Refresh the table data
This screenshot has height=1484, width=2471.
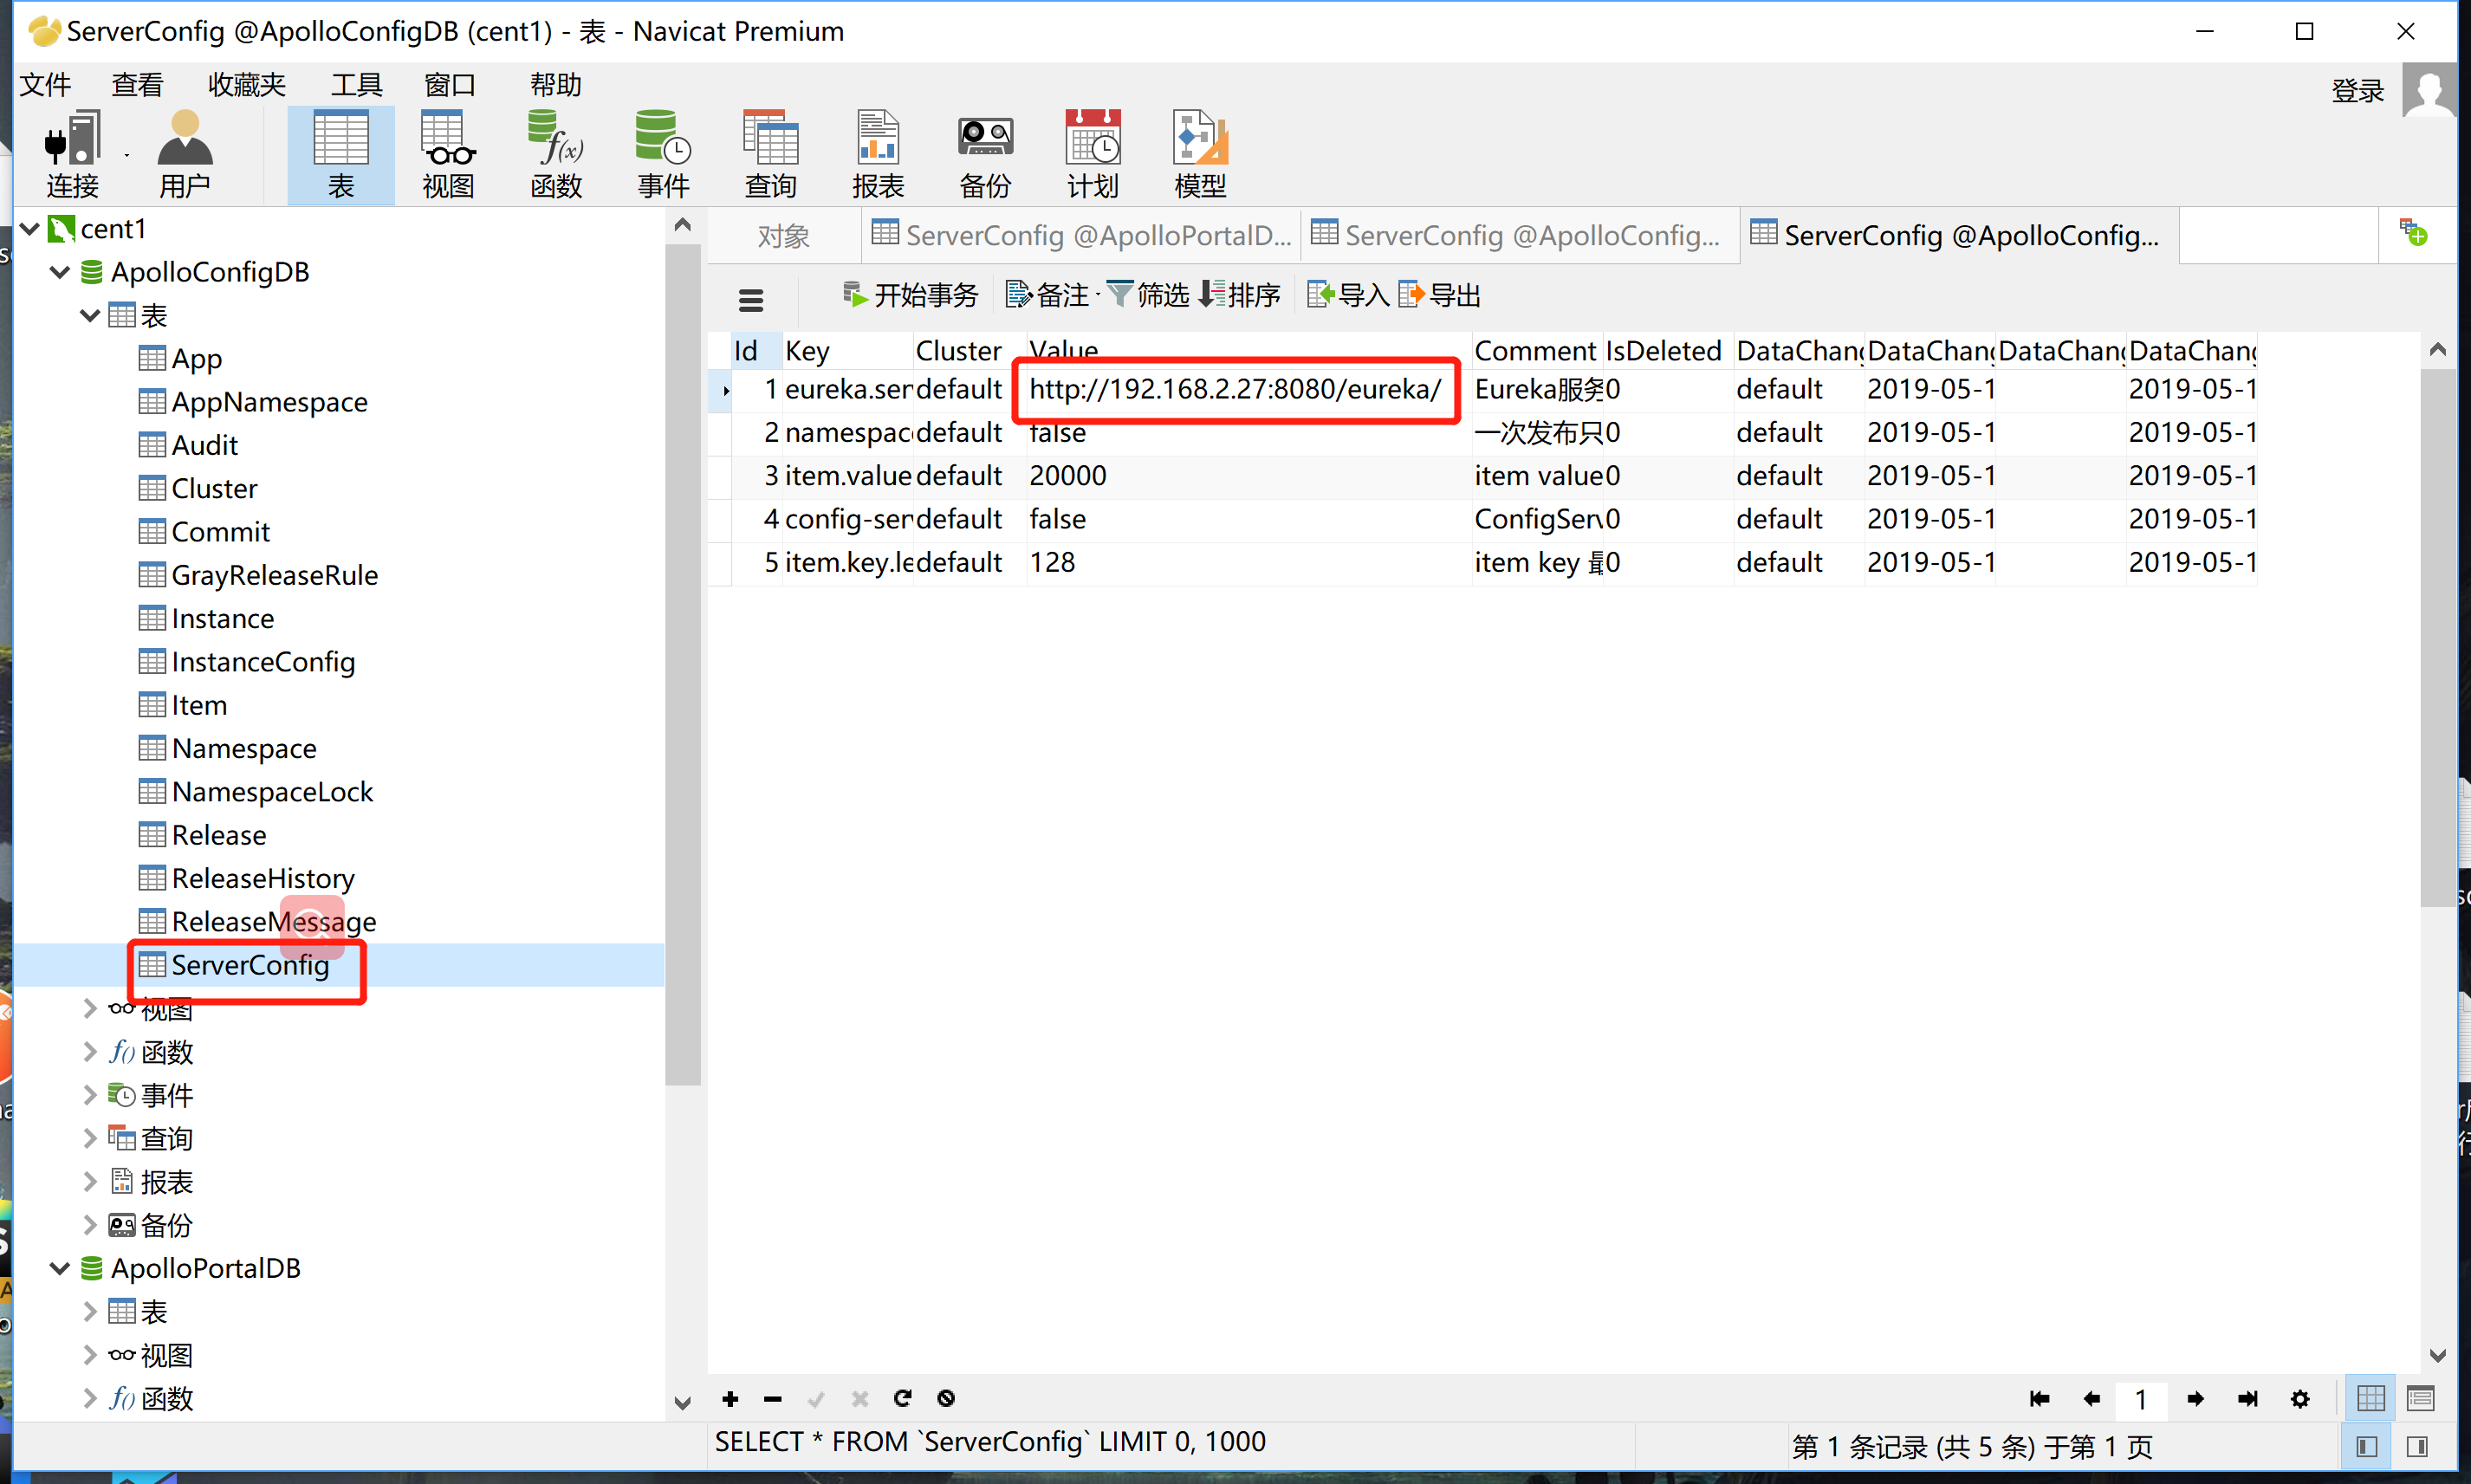click(902, 1399)
